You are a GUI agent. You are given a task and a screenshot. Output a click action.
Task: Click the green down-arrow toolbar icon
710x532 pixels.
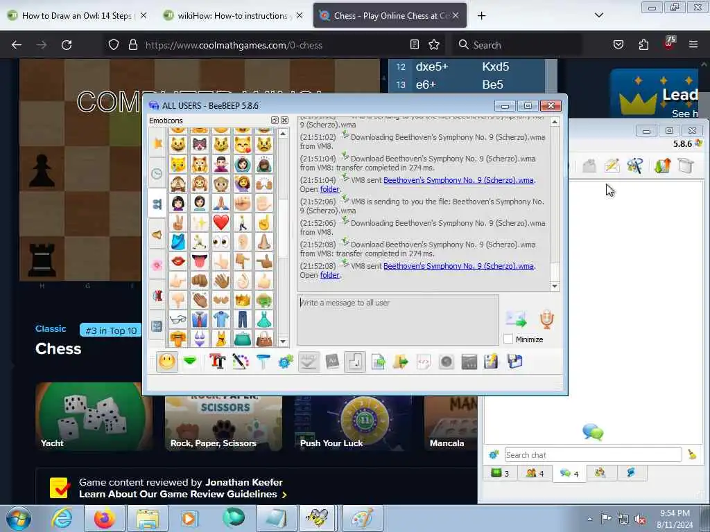[x=190, y=362]
